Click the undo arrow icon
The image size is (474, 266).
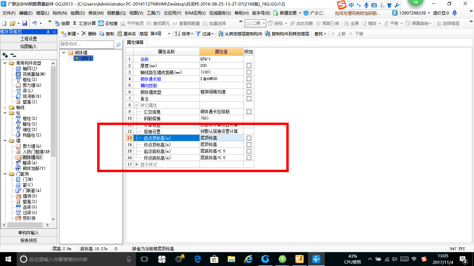pyautogui.click(x=35, y=23)
